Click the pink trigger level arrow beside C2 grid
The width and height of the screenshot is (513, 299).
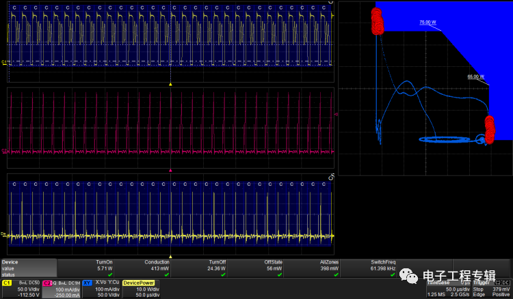(336, 114)
